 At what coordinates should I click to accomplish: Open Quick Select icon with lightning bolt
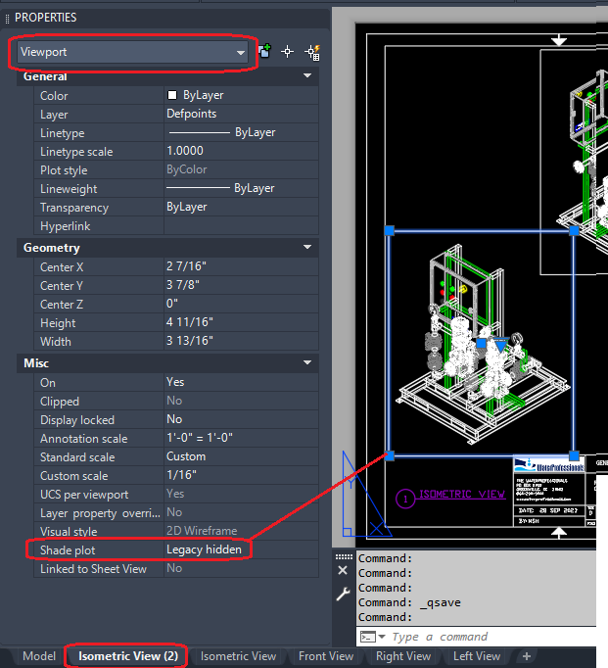coord(312,52)
